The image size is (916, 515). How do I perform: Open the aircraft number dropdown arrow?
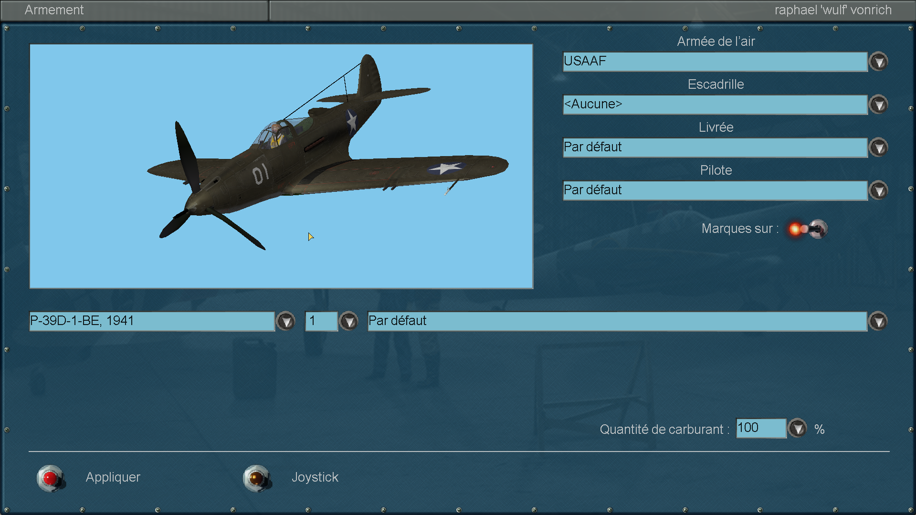point(349,321)
